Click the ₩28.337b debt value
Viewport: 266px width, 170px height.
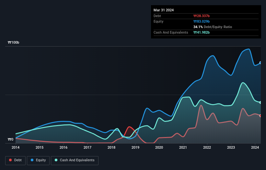pyautogui.click(x=202, y=16)
